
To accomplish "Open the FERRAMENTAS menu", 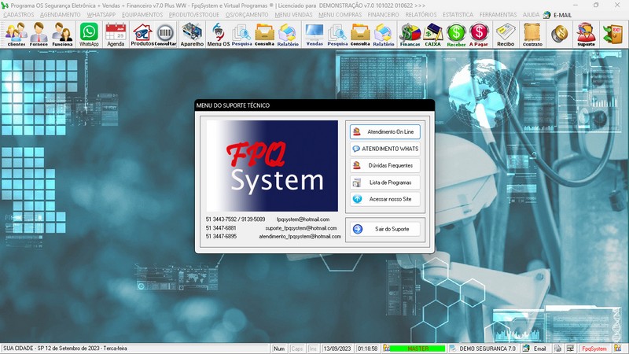I will 499,15.
